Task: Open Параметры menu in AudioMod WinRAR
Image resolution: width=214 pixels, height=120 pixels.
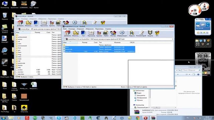Action: tap(99, 29)
